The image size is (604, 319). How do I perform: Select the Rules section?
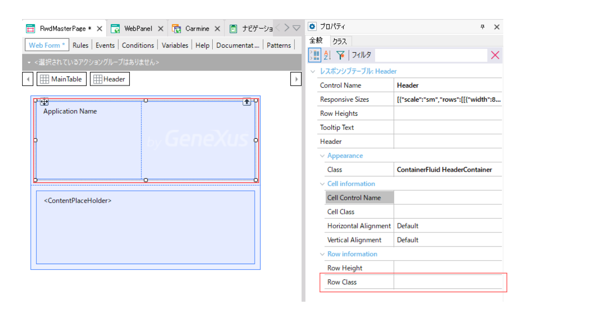[80, 45]
